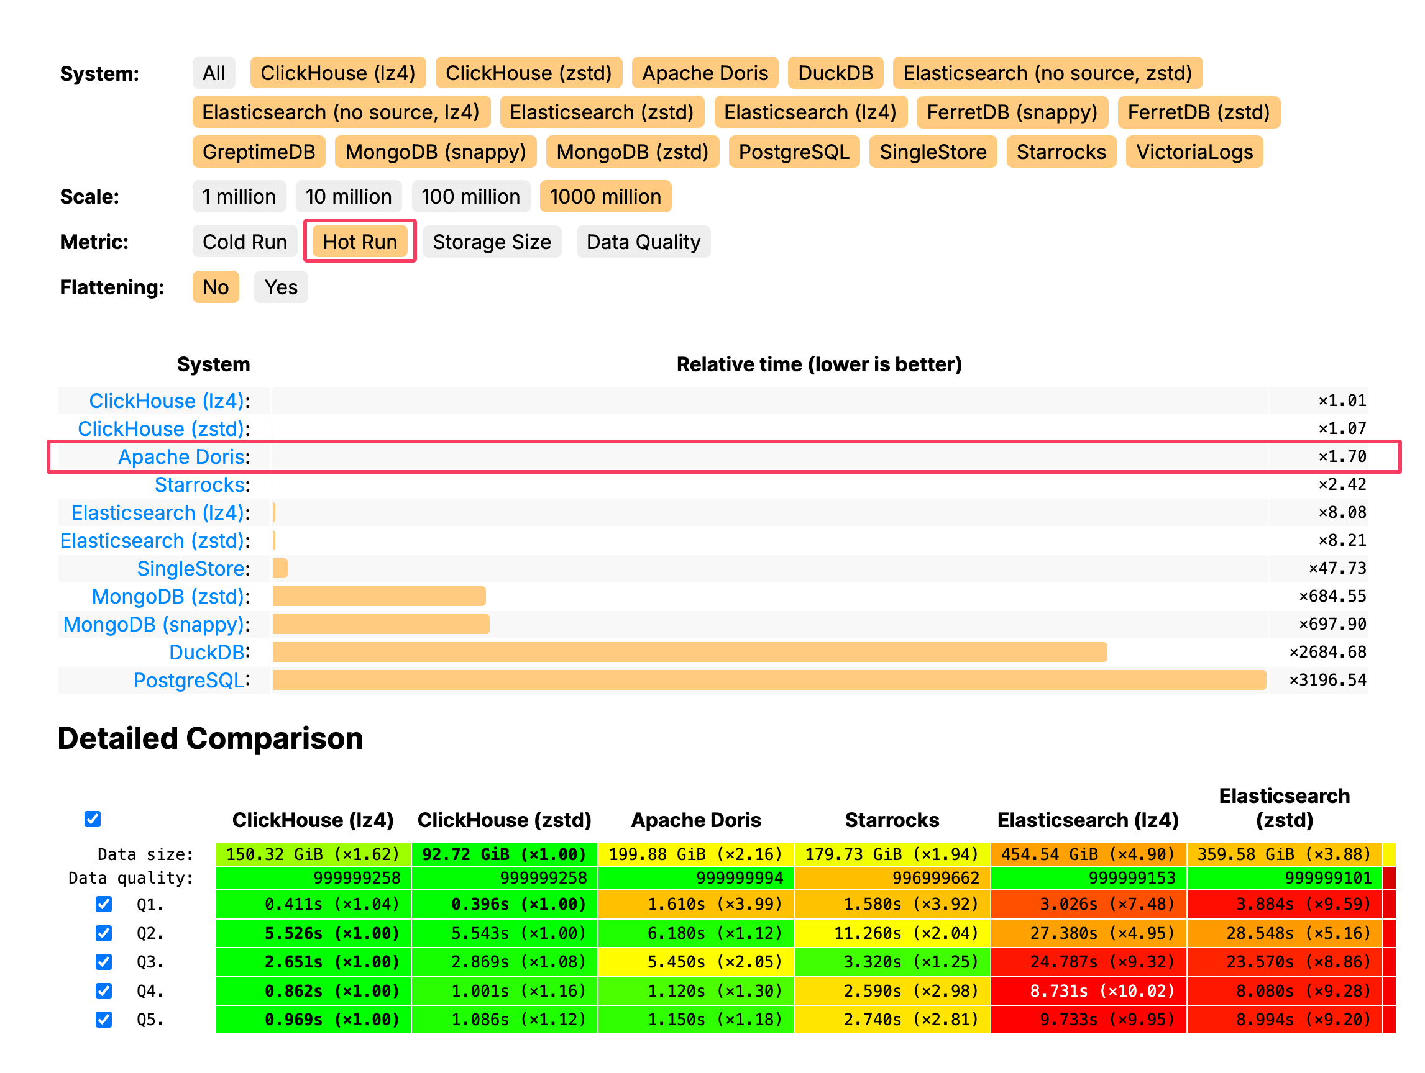Click the DuckDB relative time bar

pyautogui.click(x=689, y=652)
